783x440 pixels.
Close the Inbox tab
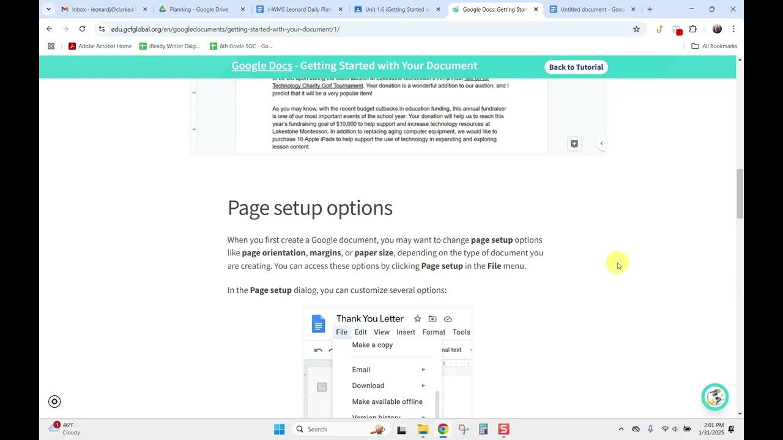(x=145, y=9)
